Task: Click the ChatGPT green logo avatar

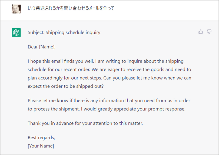Action: 16,33
